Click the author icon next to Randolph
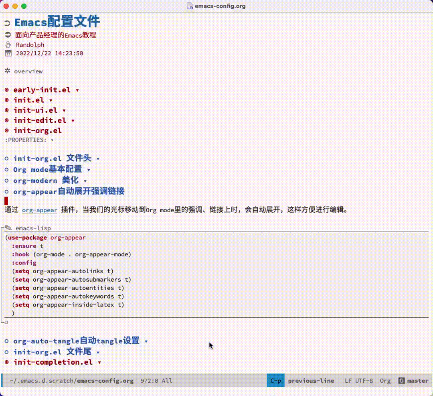This screenshot has height=396, width=433. pyautogui.click(x=8, y=45)
